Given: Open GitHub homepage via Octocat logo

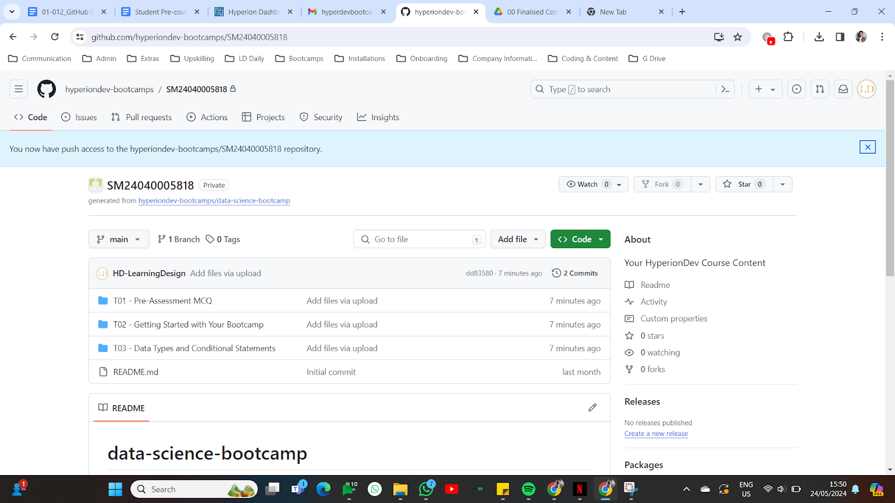Looking at the screenshot, I should [46, 89].
